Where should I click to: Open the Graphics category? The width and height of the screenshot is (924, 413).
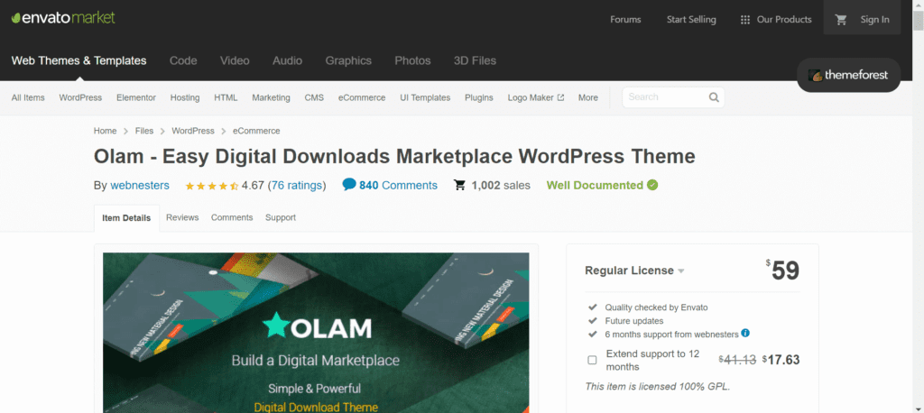tap(349, 60)
